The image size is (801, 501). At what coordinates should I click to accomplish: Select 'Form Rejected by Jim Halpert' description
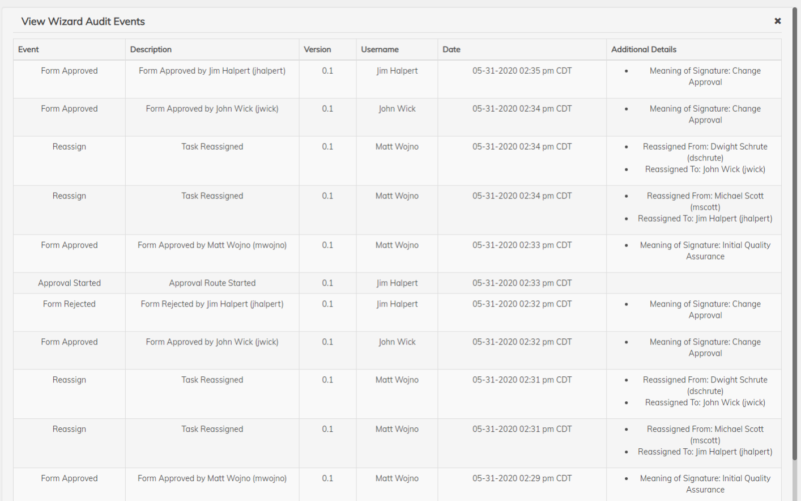[212, 304]
